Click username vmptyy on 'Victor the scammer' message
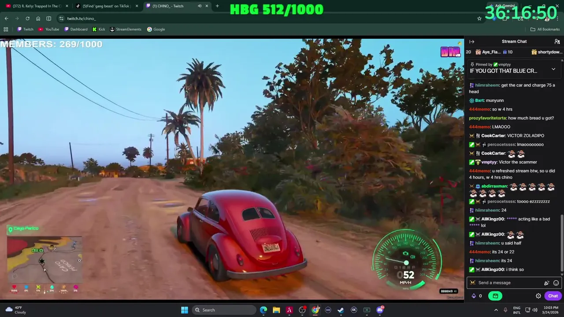The height and width of the screenshot is (317, 564). pyautogui.click(x=489, y=162)
